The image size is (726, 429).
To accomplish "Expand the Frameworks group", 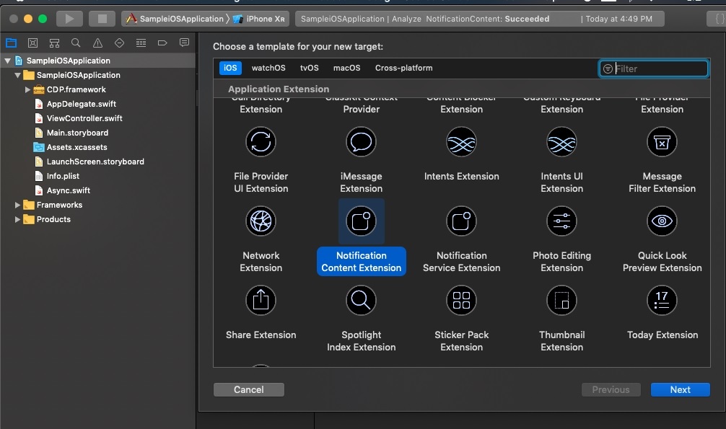I will tap(18, 205).
